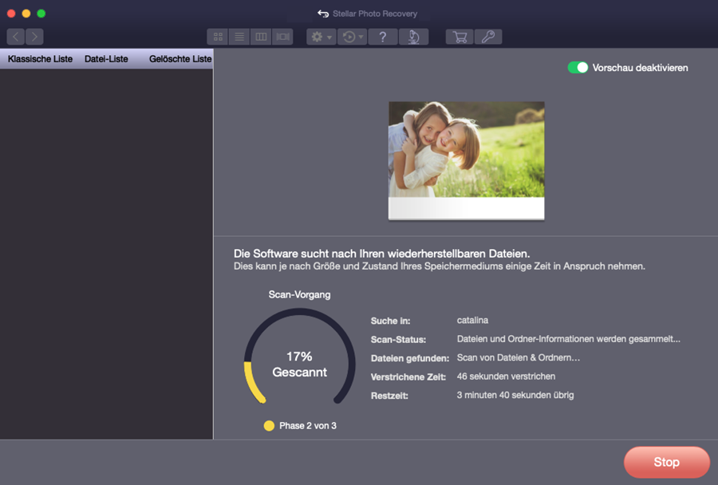Open the shopping cart purchase icon

[460, 37]
